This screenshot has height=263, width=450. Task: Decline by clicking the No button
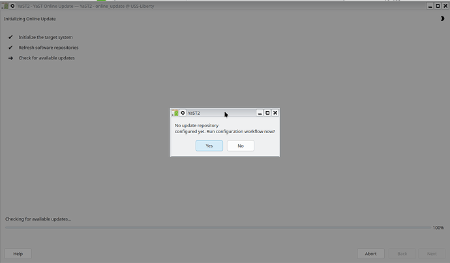coord(241,146)
